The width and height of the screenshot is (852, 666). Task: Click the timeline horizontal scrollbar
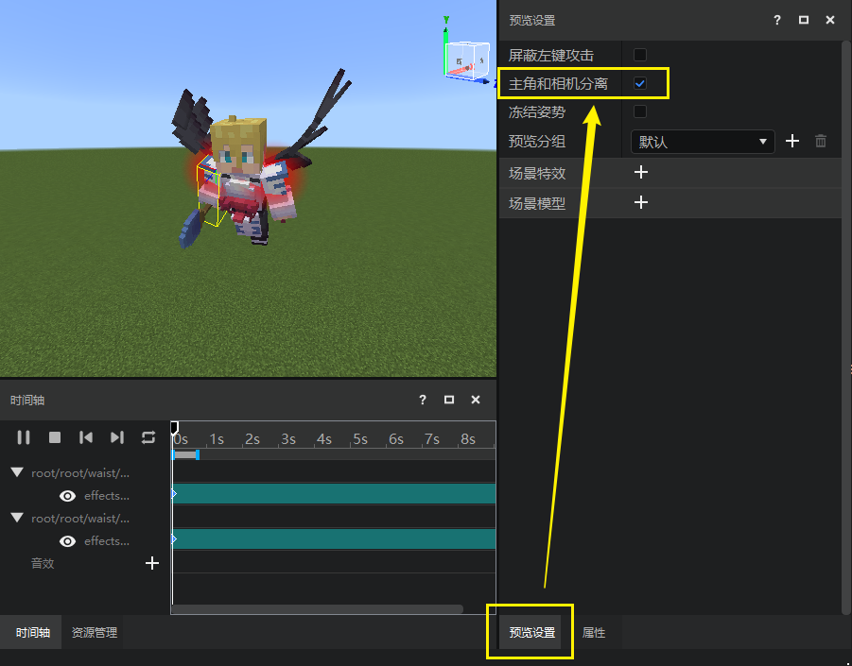pos(318,609)
